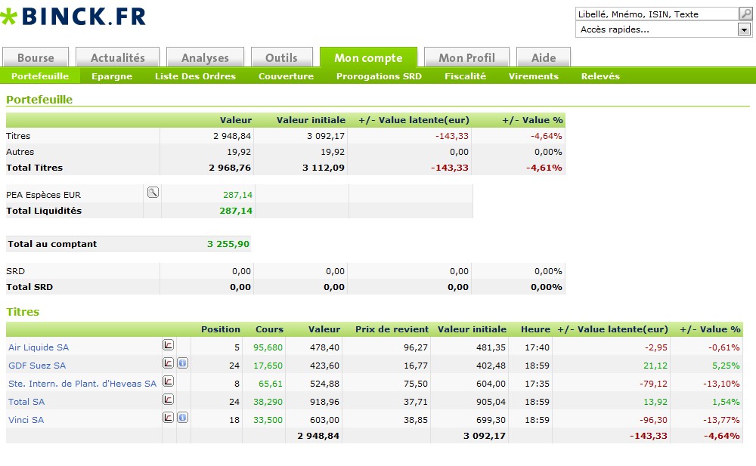
Task: Open the chart icon for Air Liquide SA
Action: [x=169, y=345]
